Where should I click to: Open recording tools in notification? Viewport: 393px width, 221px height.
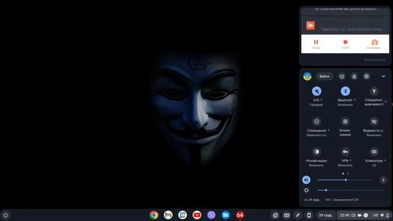375,44
